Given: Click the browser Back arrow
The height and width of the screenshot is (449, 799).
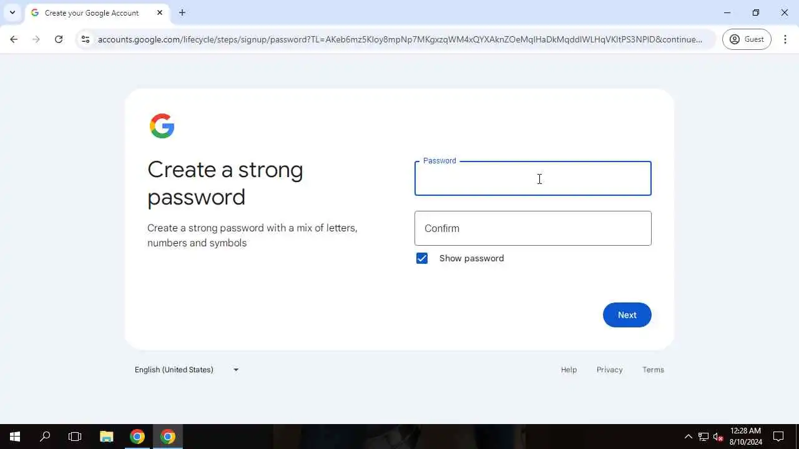Looking at the screenshot, I should tap(14, 39).
